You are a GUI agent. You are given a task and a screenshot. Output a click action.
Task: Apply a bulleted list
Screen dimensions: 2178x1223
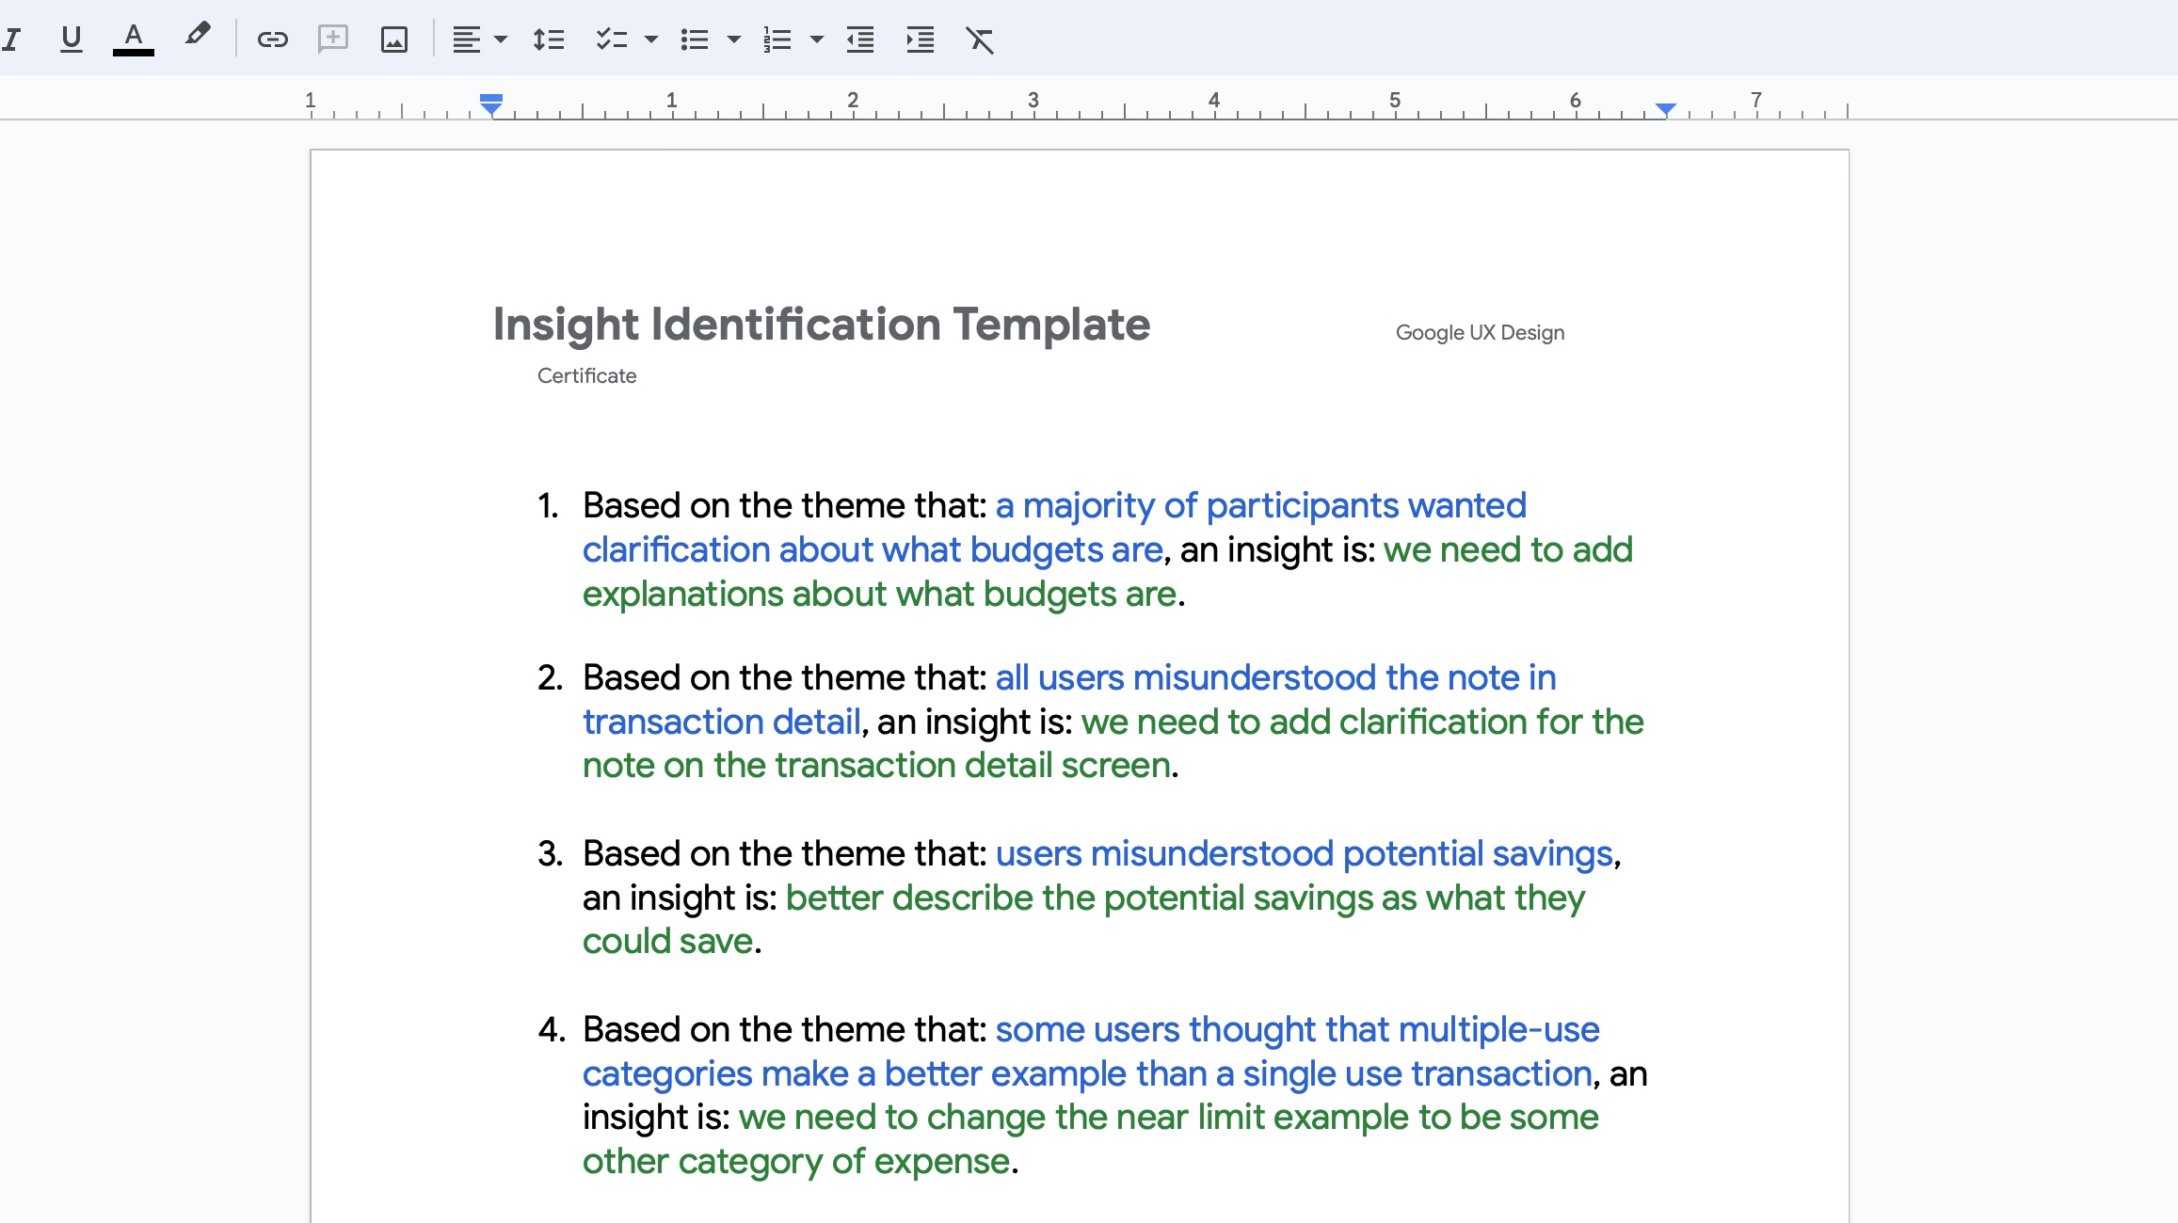(x=695, y=40)
